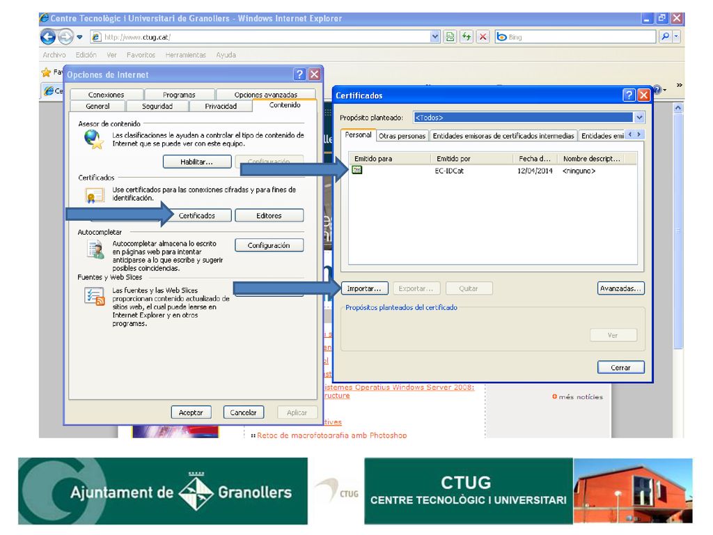Click the Cancelar button
The height and width of the screenshot is (535, 713).
[243, 412]
